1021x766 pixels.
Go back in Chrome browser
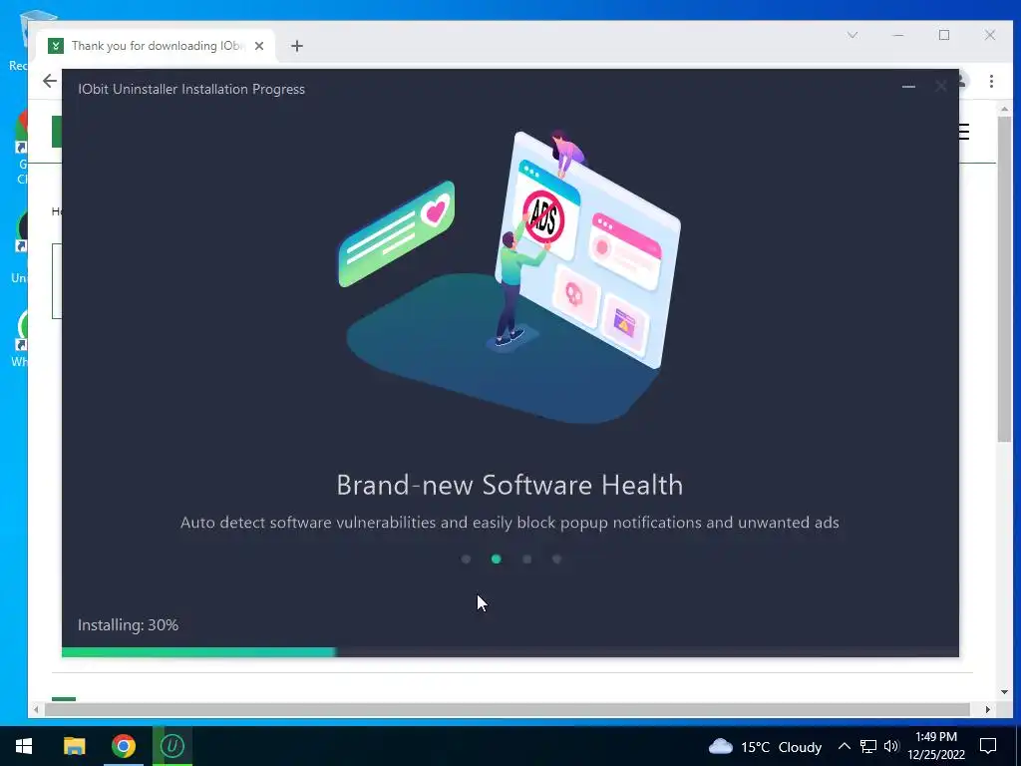click(x=50, y=81)
